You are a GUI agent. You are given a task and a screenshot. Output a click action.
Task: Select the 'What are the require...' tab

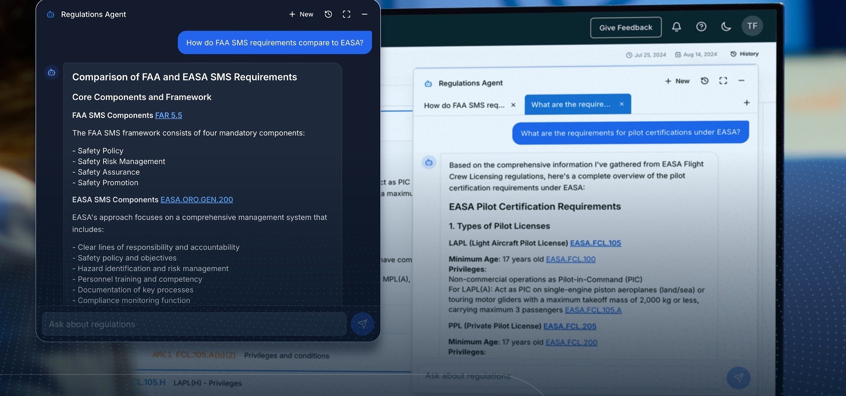[x=571, y=104]
